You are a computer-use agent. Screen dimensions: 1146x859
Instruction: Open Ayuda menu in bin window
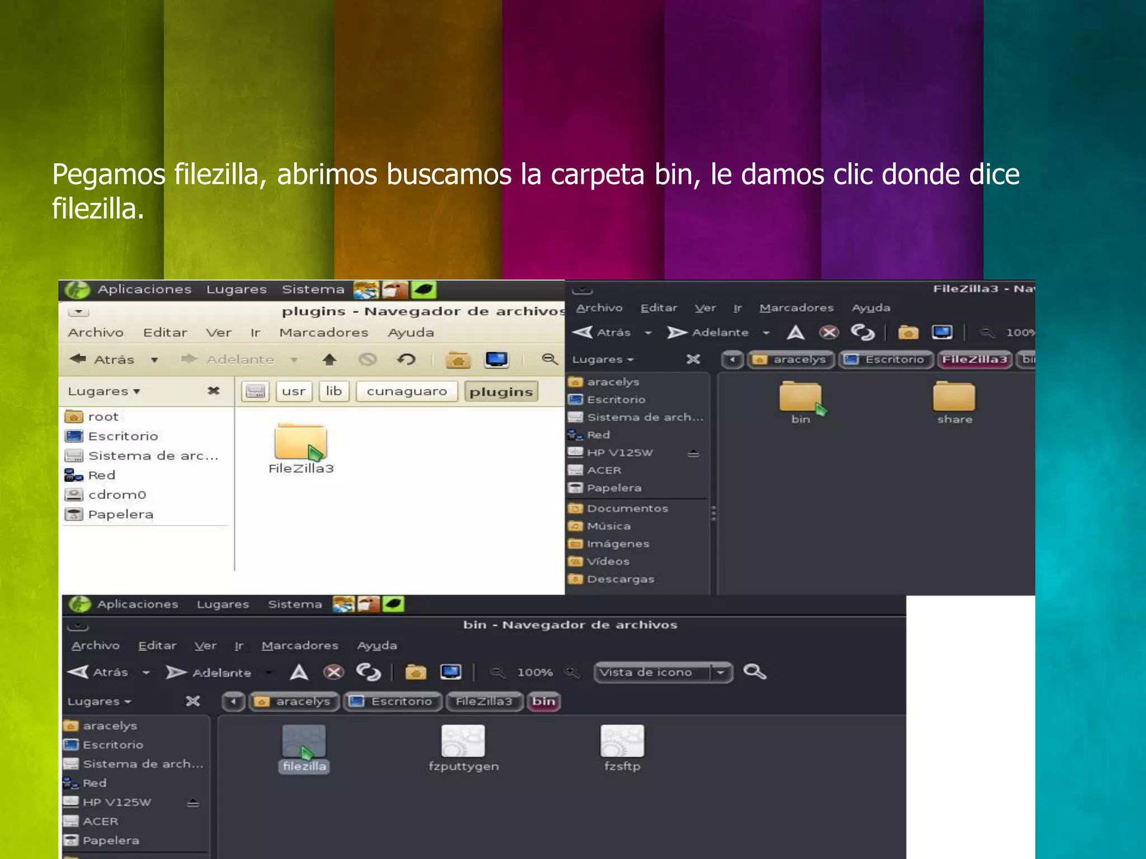(377, 646)
